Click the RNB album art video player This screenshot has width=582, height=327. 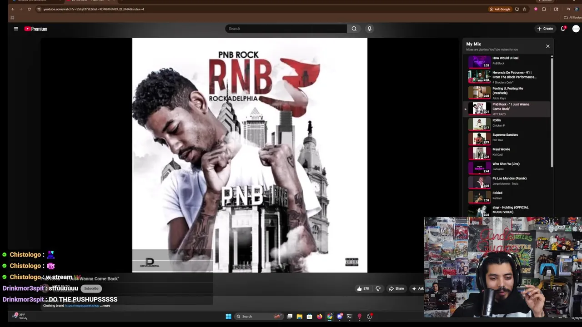[250, 155]
